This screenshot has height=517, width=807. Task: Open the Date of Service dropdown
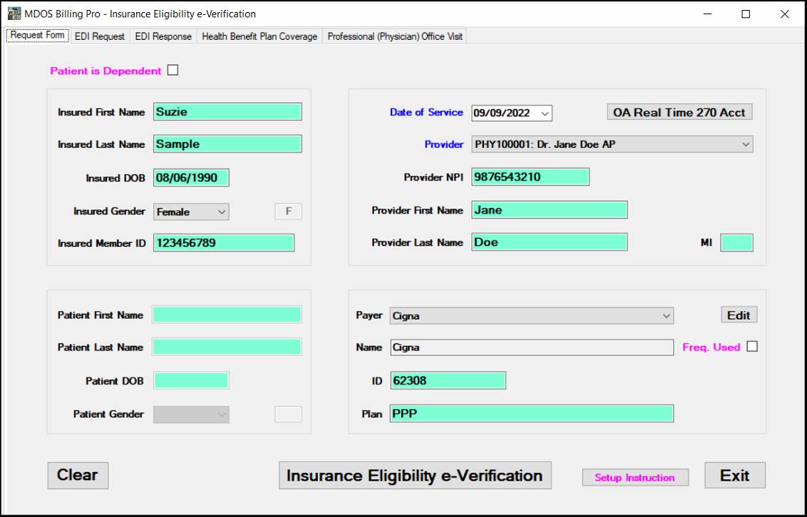coord(544,112)
